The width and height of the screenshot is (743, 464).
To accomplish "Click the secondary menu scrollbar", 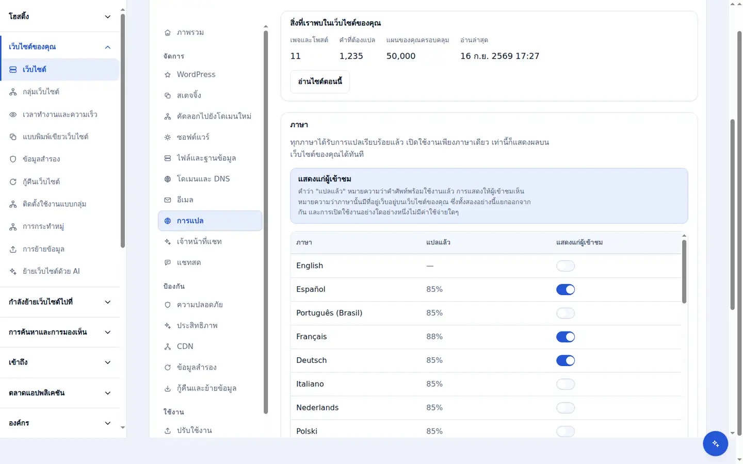I will point(266,222).
